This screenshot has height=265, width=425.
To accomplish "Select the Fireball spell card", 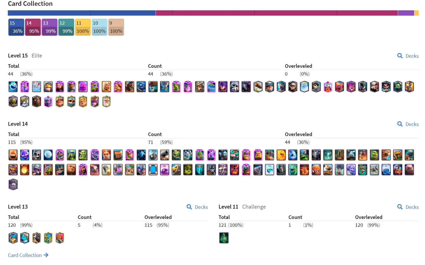I will [x=25, y=170].
